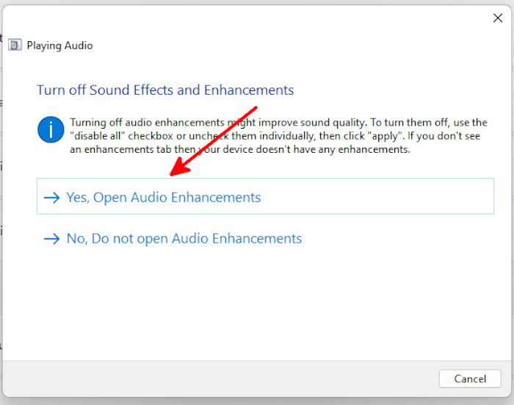This screenshot has height=405, width=514.
Task: Click the arrow icon beside No option
Action: coord(52,239)
